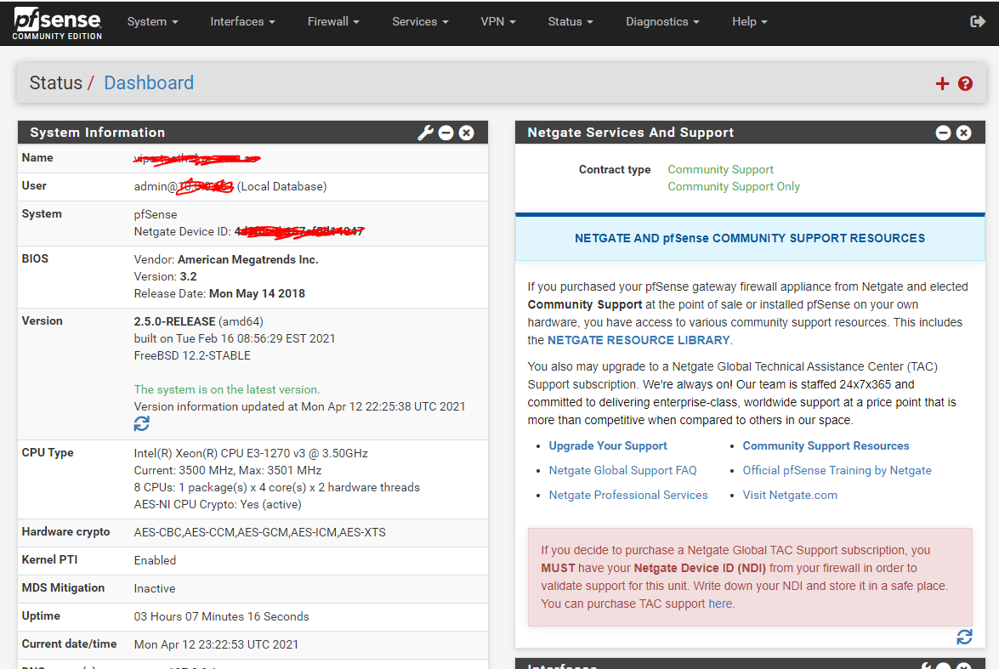Follow the Visit Netgate.com link

[790, 495]
